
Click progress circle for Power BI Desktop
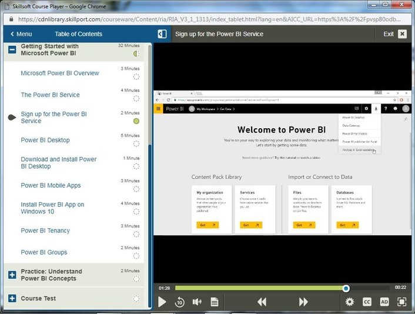(136, 143)
